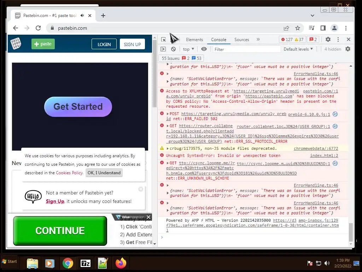This screenshot has width=362, height=272.
Task: Open prebid-6.10.0.js:1 source link
Action: click(x=309, y=114)
